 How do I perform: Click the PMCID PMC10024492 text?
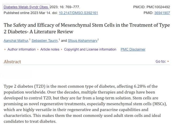pos(151,7)
